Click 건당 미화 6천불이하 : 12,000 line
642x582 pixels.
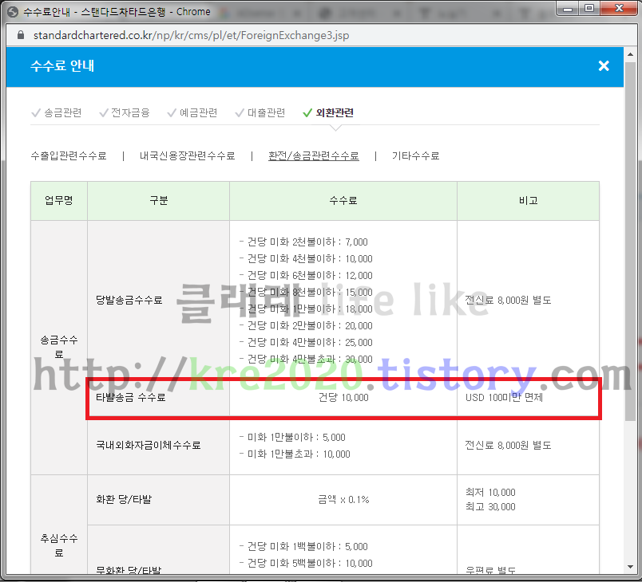306,276
